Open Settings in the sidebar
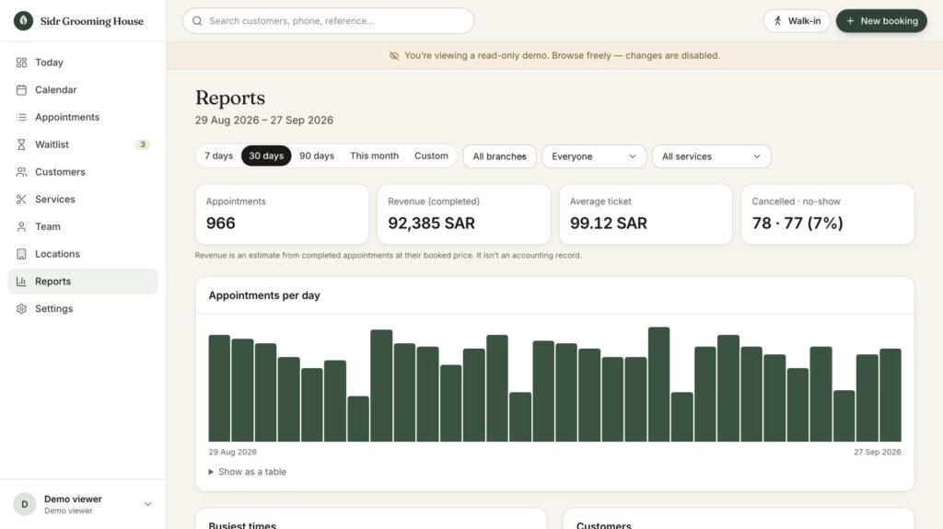The width and height of the screenshot is (943, 529). pos(83,308)
